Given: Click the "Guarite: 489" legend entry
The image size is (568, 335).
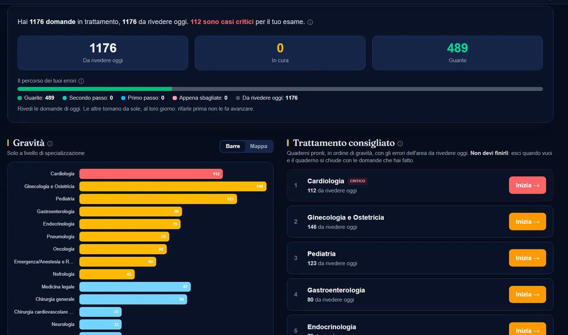Looking at the screenshot, I should 36,98.
